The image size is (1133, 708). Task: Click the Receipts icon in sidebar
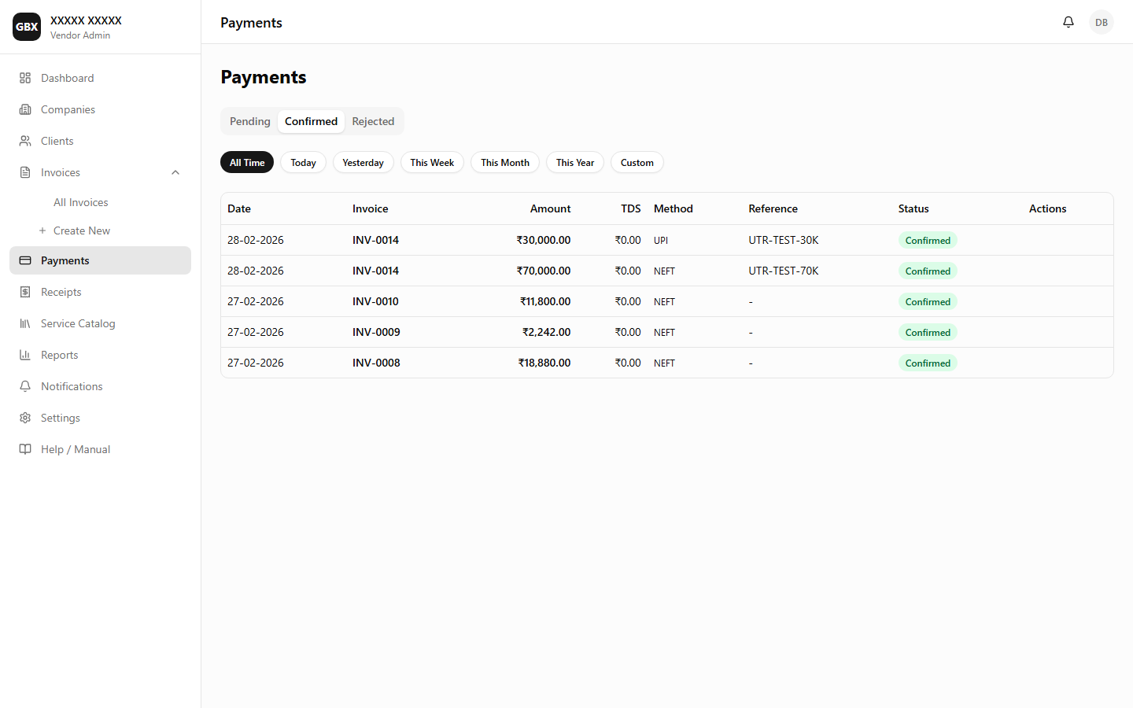(x=25, y=292)
